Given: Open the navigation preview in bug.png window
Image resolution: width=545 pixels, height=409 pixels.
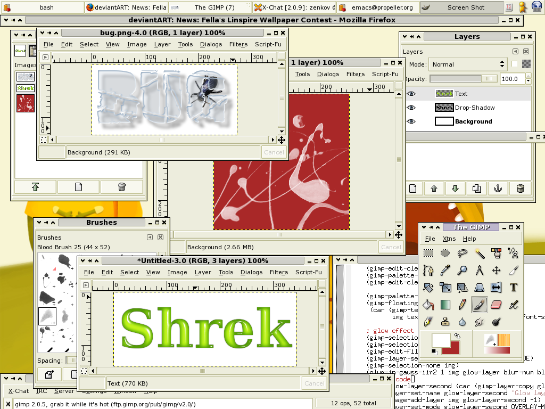Looking at the screenshot, I should 282,140.
